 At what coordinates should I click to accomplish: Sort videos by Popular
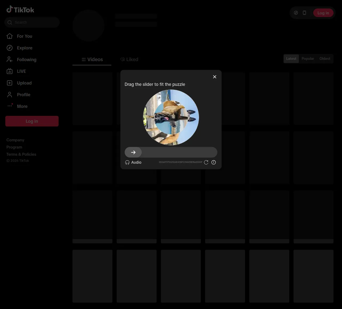pyautogui.click(x=308, y=59)
